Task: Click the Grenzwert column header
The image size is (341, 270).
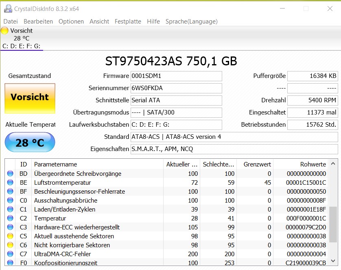Action: coord(255,164)
